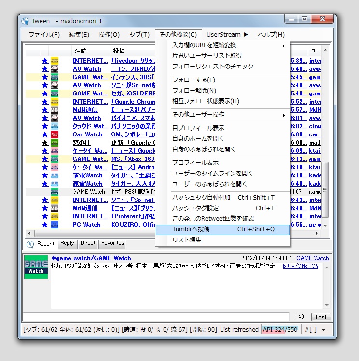Select 片思いユーザーリスト取得 item
359x361 pixels.
click(x=222, y=56)
